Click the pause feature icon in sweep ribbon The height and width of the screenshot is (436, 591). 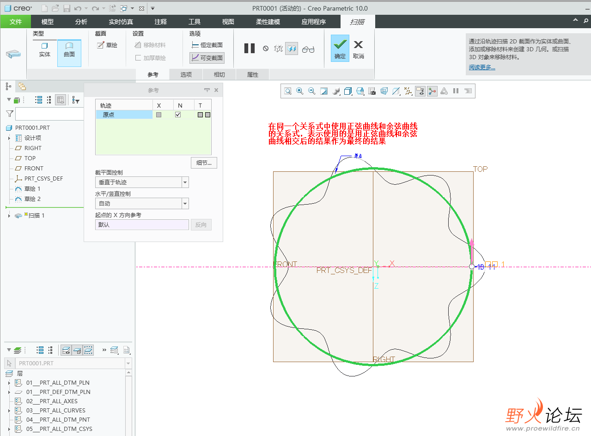[250, 48]
